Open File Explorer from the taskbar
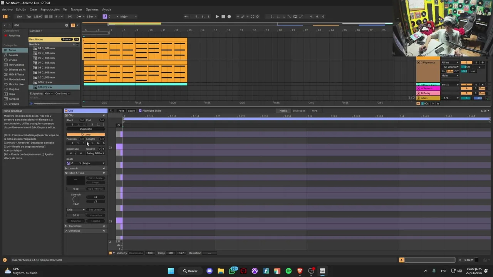 click(x=221, y=271)
